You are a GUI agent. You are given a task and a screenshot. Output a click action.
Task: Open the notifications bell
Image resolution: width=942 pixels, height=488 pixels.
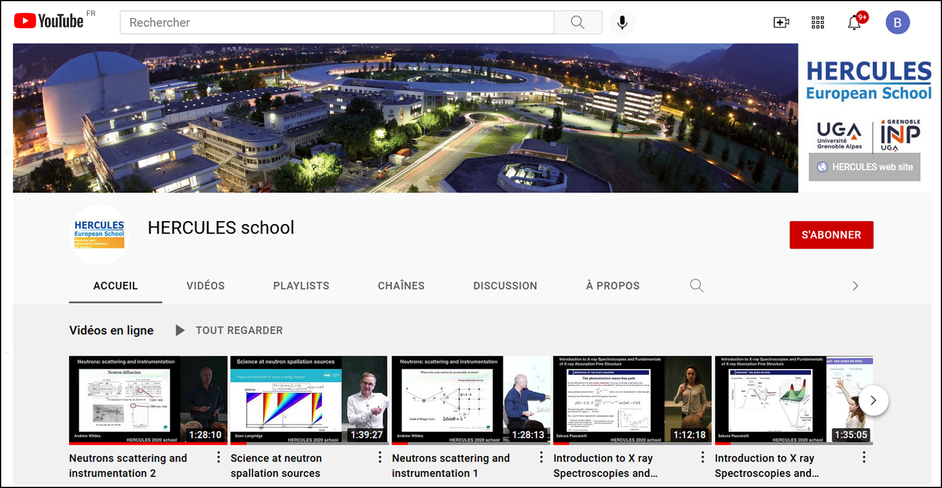855,22
